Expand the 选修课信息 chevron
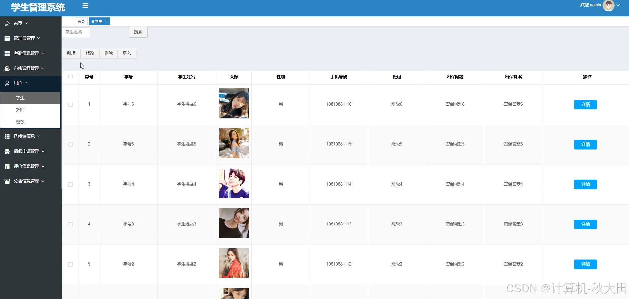 (x=39, y=136)
